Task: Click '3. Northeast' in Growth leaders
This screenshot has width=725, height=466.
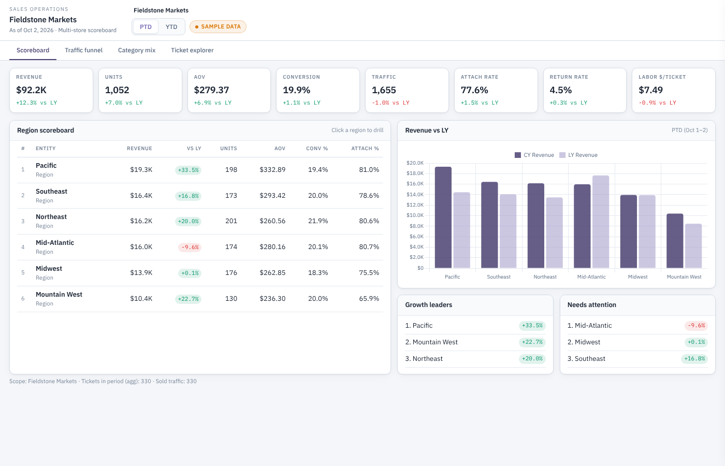Action: [x=424, y=359]
